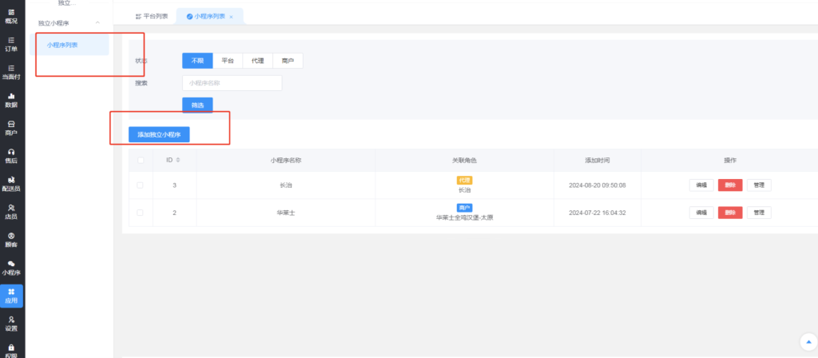Open the 订单 orders sidebar icon
818x358 pixels.
(11, 44)
